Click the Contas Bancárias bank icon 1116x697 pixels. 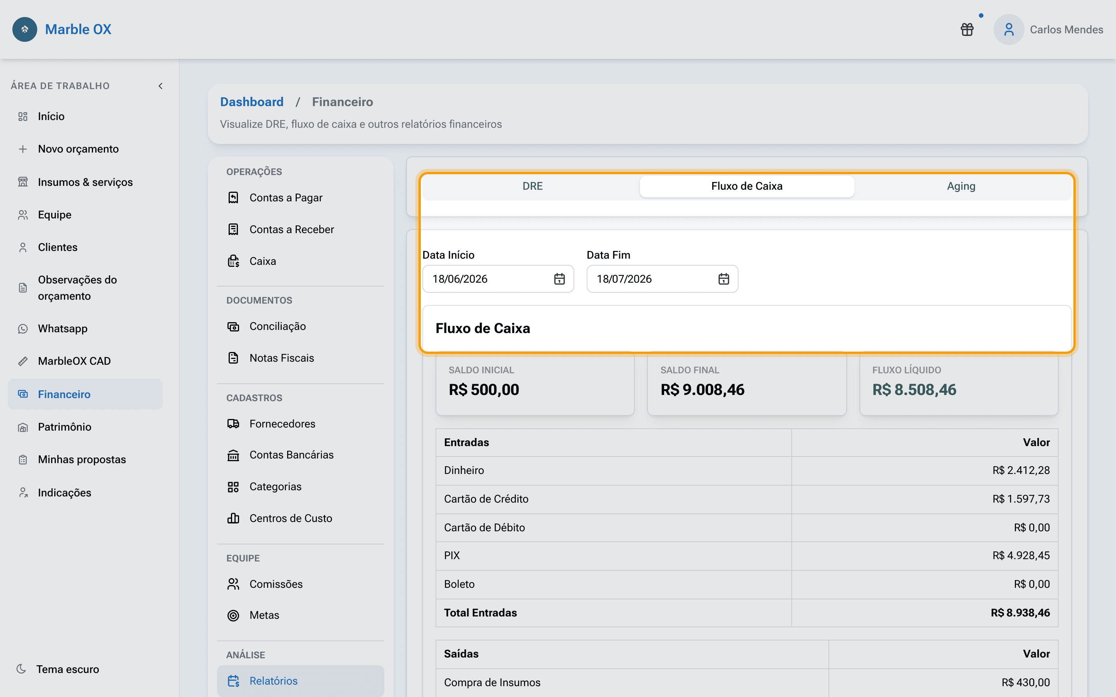(233, 455)
